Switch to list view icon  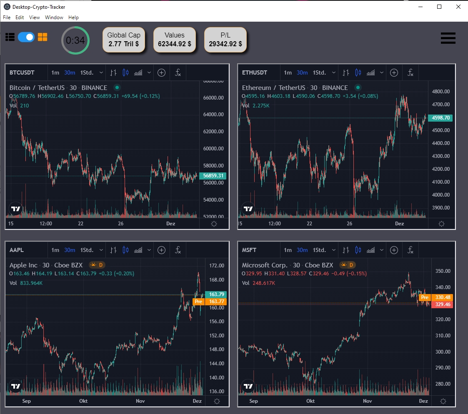point(10,37)
